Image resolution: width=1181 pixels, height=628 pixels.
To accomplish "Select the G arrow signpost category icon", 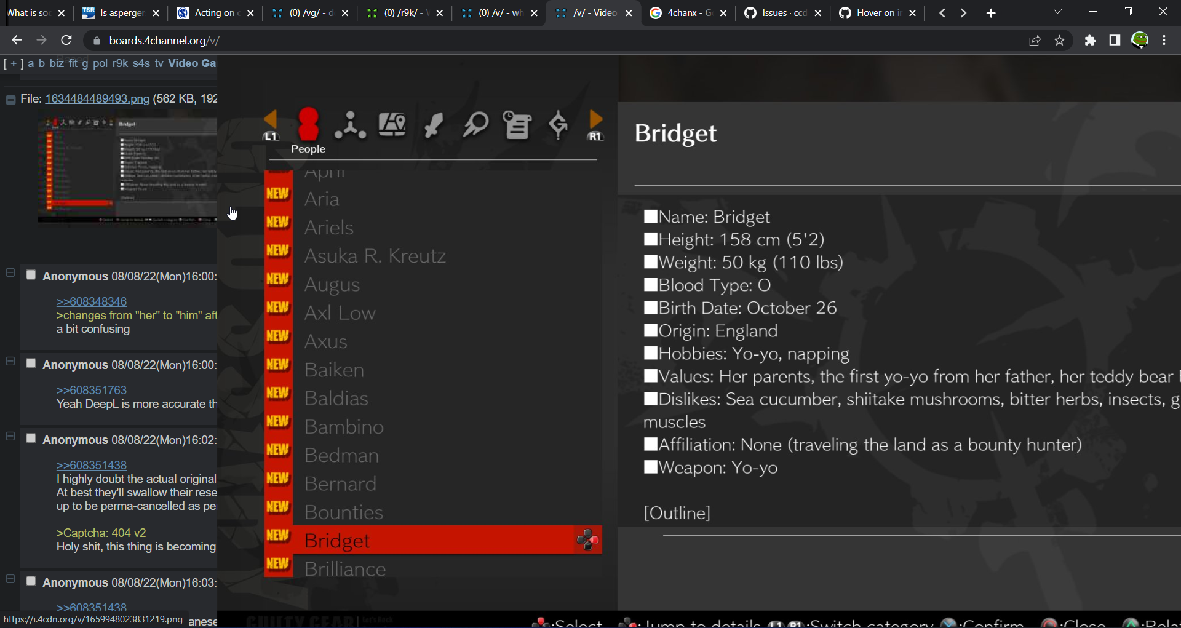I will (x=558, y=125).
